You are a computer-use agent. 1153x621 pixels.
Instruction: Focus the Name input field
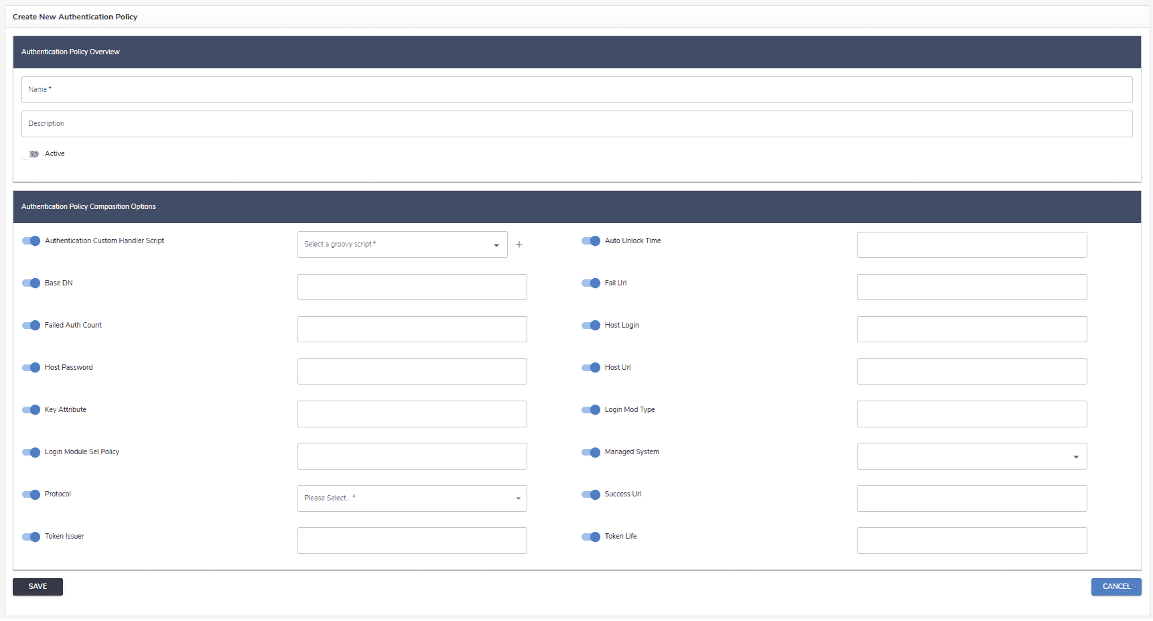click(x=576, y=90)
